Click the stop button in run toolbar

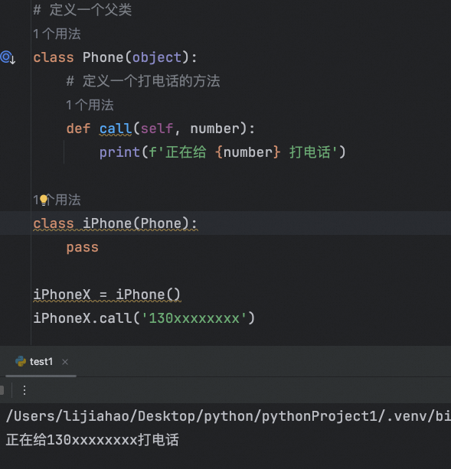click(2, 390)
